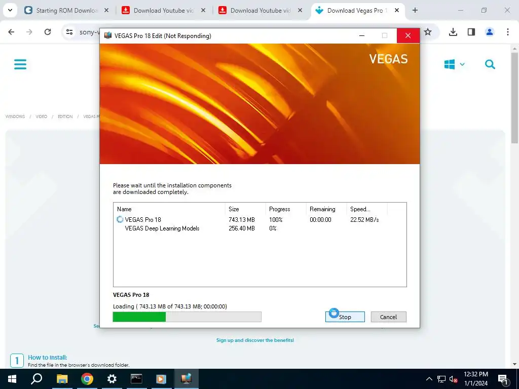Close the Starting ROM Download tab
Viewport: 519px width, 389px height.
106,10
